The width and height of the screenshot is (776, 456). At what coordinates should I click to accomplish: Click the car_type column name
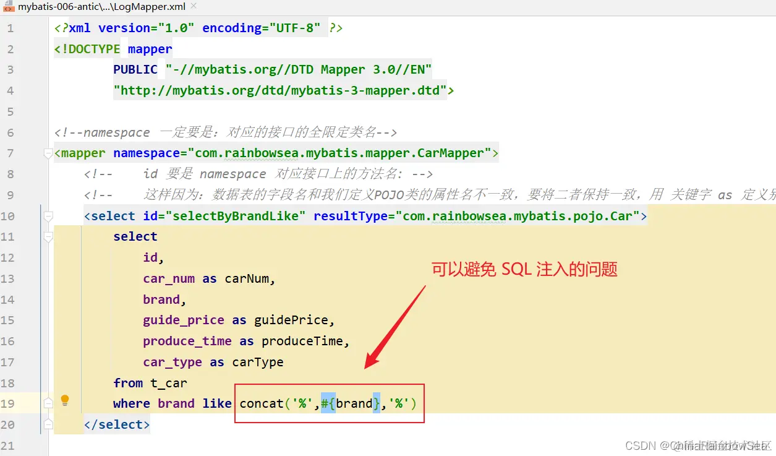click(173, 362)
